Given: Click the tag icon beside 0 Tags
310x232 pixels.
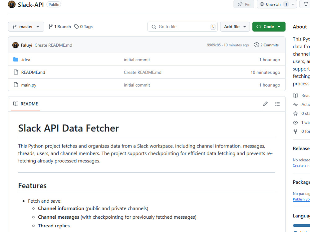Looking at the screenshot, I should point(77,27).
